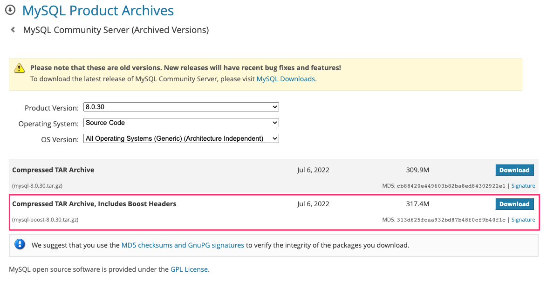Click the 317.4M file size
This screenshot has width=547, height=281.
click(417, 204)
